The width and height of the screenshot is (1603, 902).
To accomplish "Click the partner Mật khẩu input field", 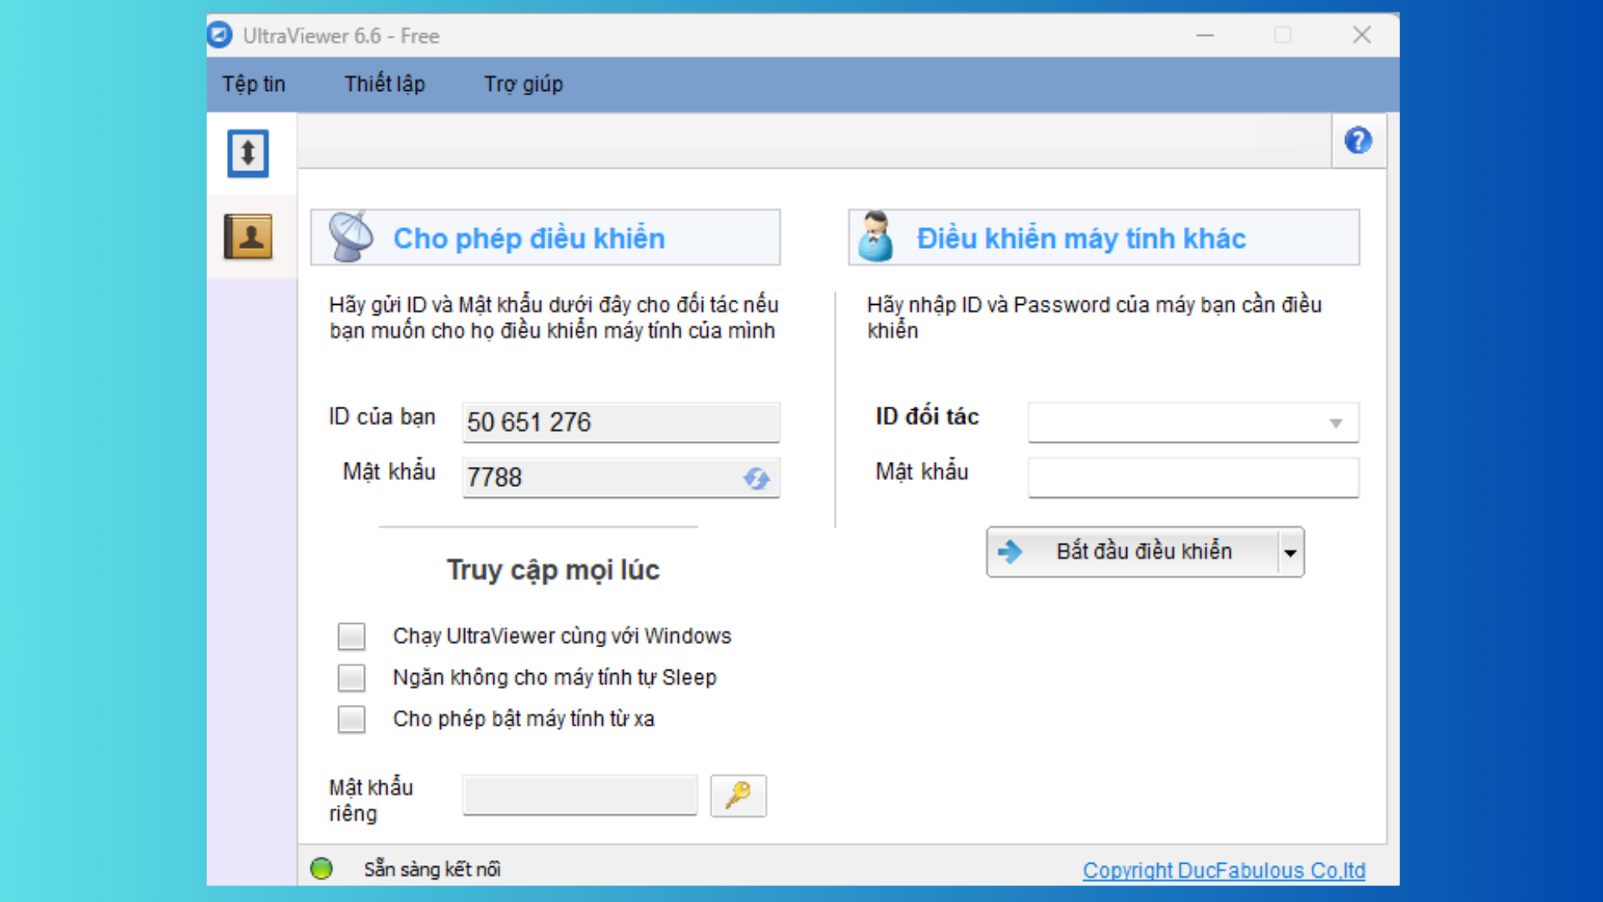I will click(x=1193, y=478).
